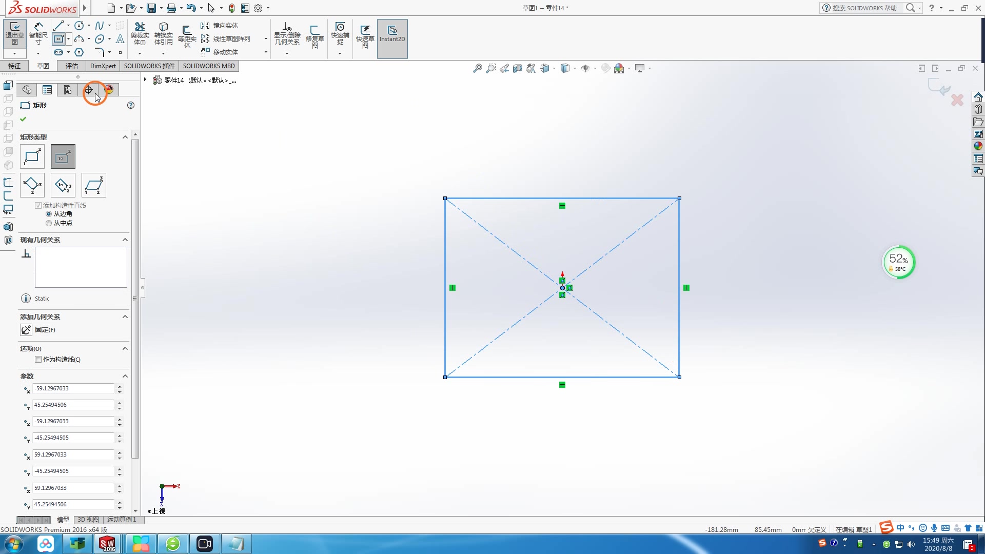Enable the 作为构造线 checkbox
985x554 pixels.
point(38,360)
